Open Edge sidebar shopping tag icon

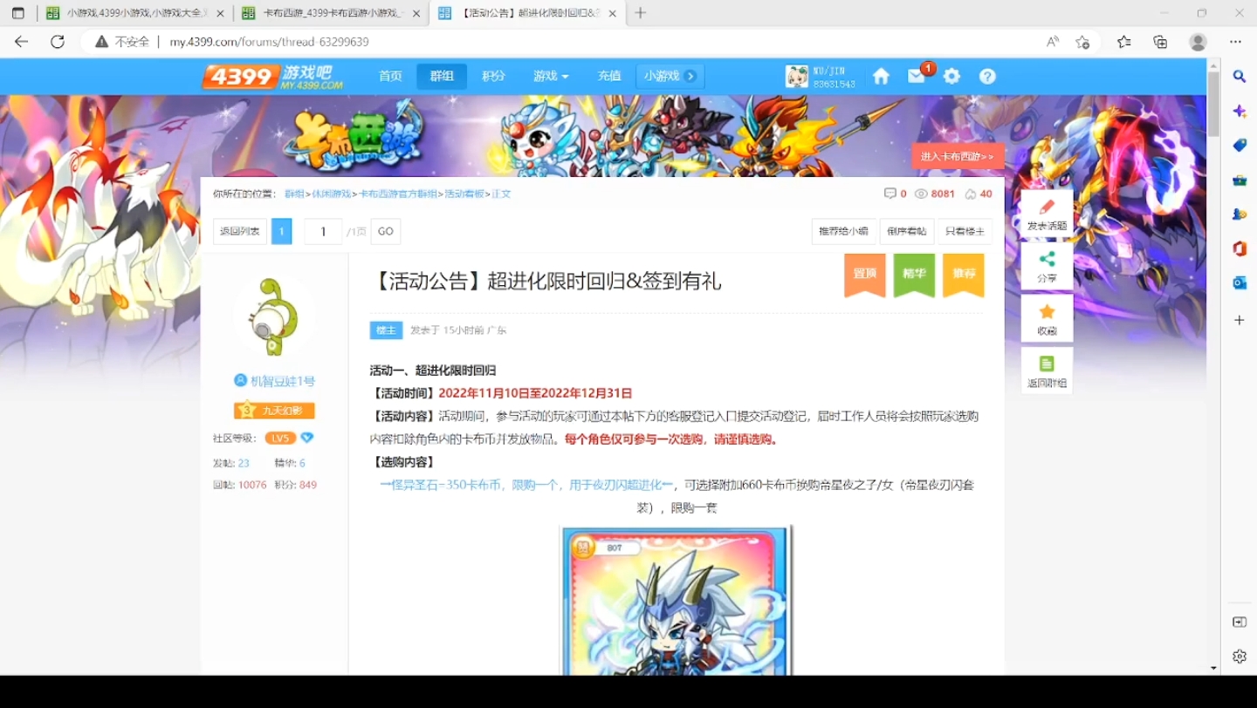click(1240, 146)
